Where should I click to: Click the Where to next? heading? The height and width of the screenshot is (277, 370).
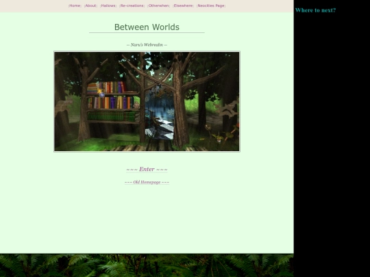[315, 10]
